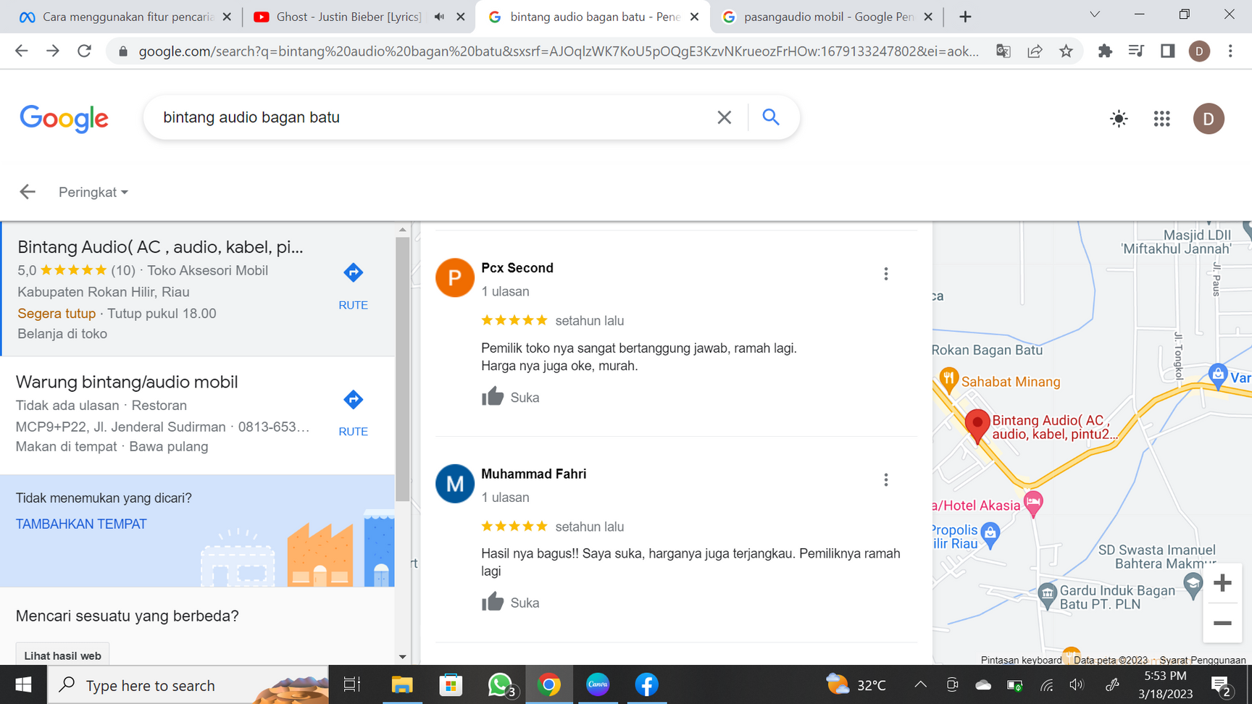The height and width of the screenshot is (704, 1252).
Task: Open the Peringkat rating filter dropdown
Action: point(93,192)
